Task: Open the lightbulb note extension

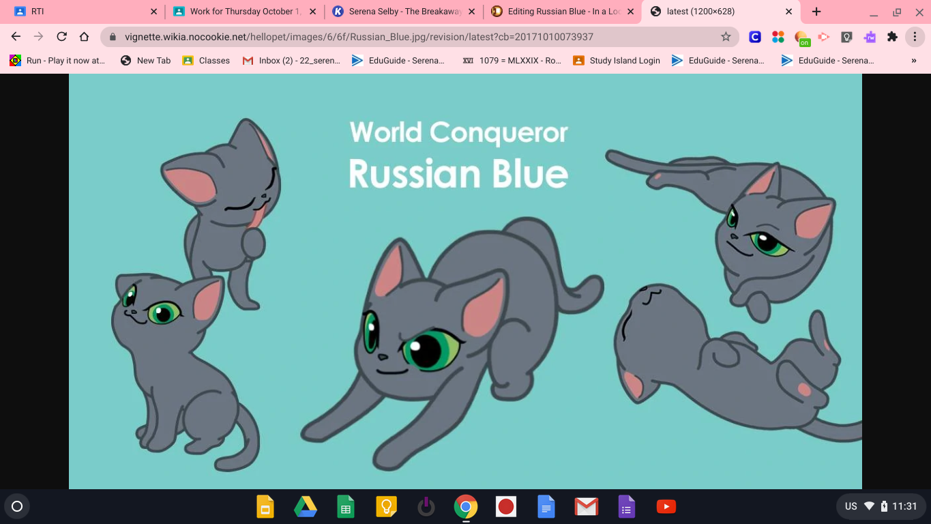Action: (846, 37)
